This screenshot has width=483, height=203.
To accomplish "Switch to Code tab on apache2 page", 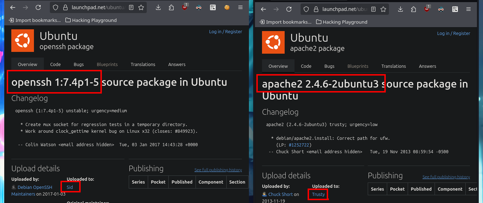I will coord(306,66).
